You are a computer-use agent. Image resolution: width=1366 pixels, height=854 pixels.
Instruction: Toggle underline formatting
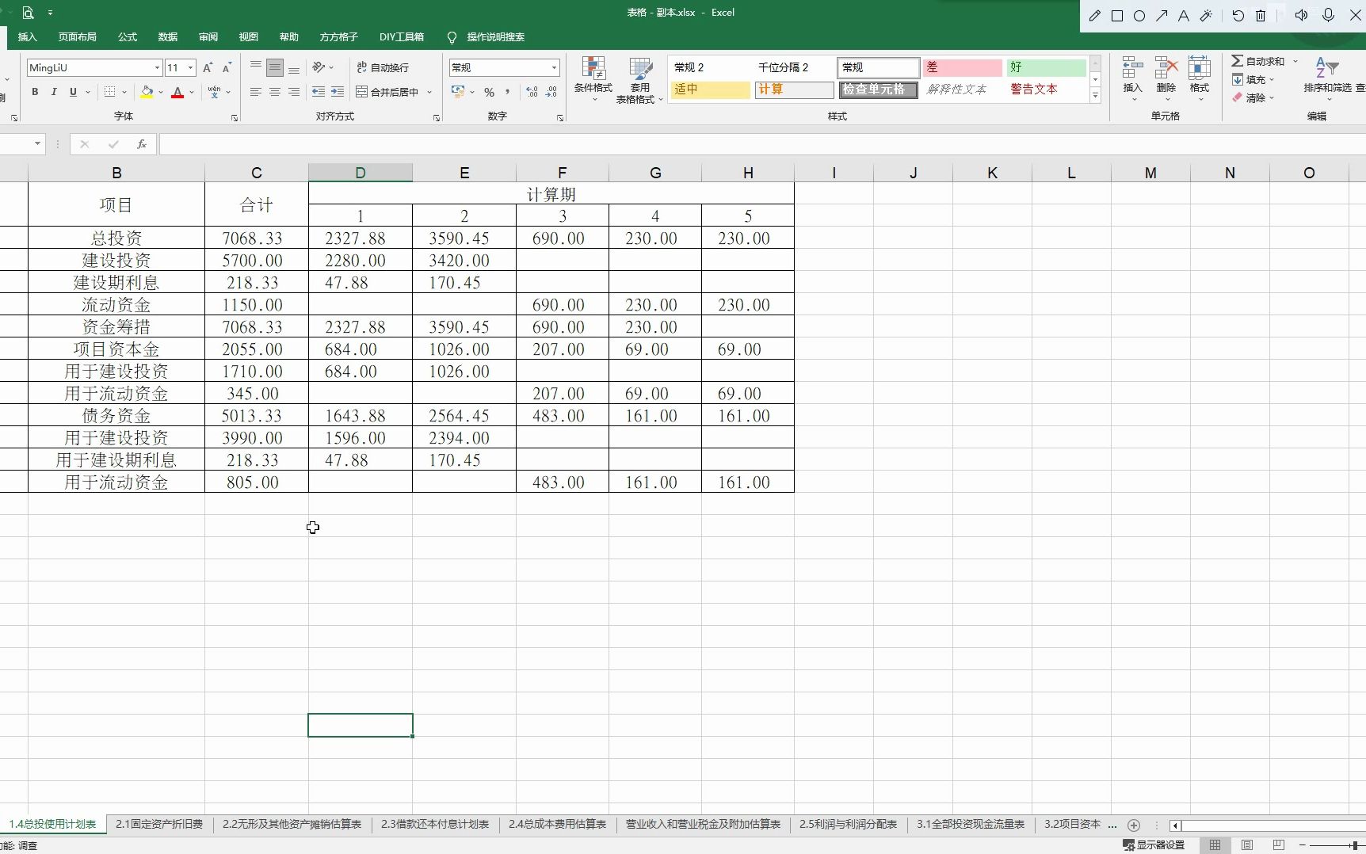pos(73,92)
